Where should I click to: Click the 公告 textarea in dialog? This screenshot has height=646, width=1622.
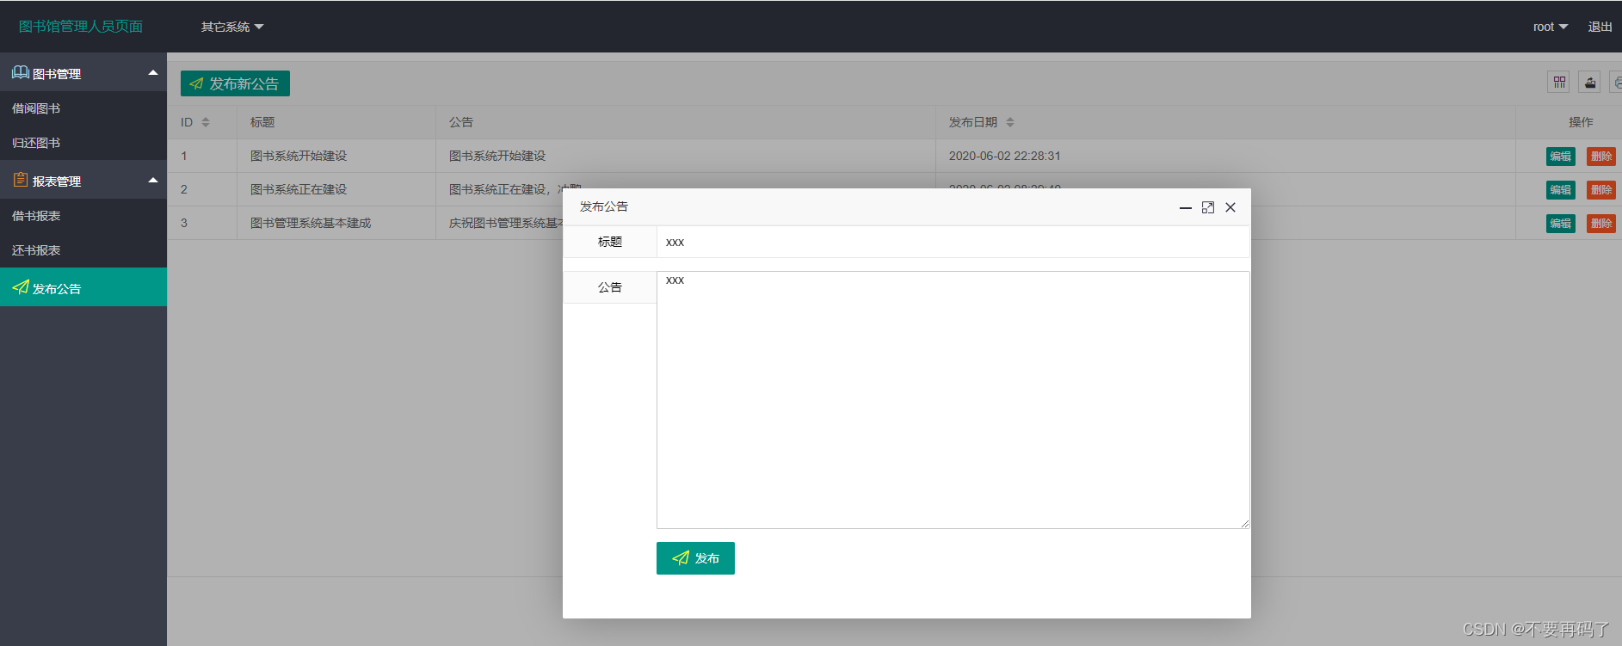point(953,400)
